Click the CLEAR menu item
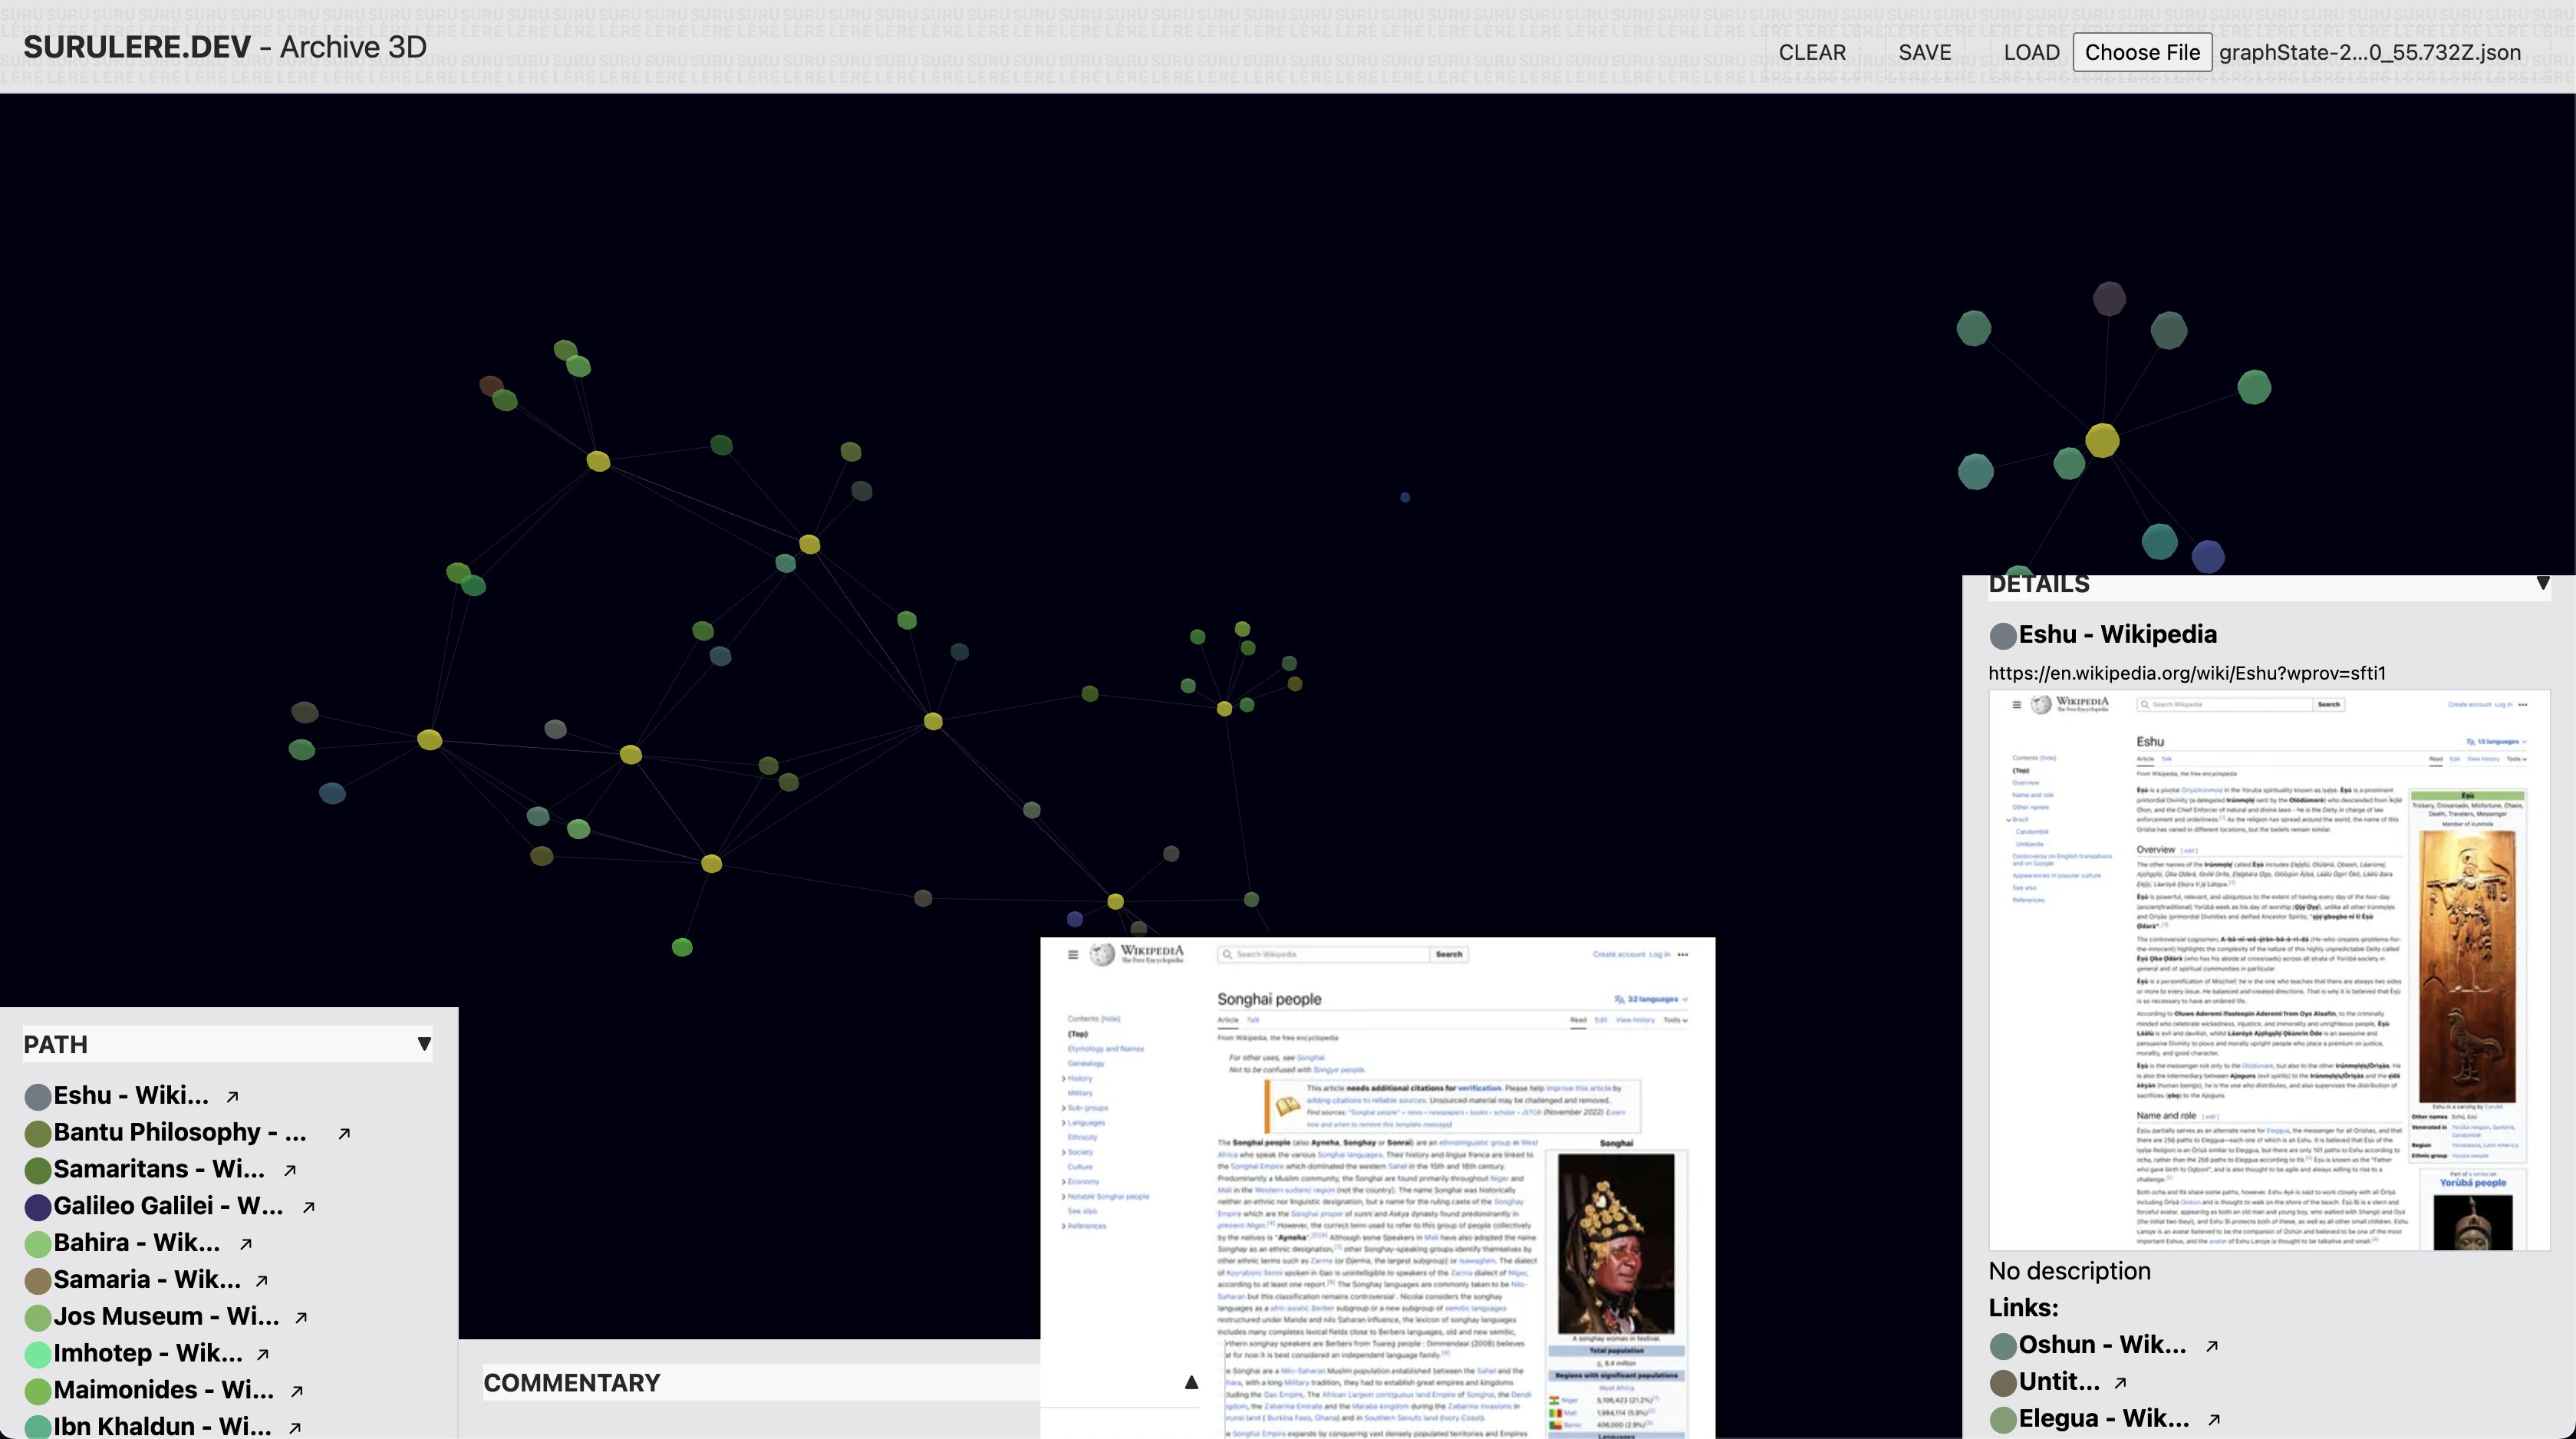 point(1811,52)
